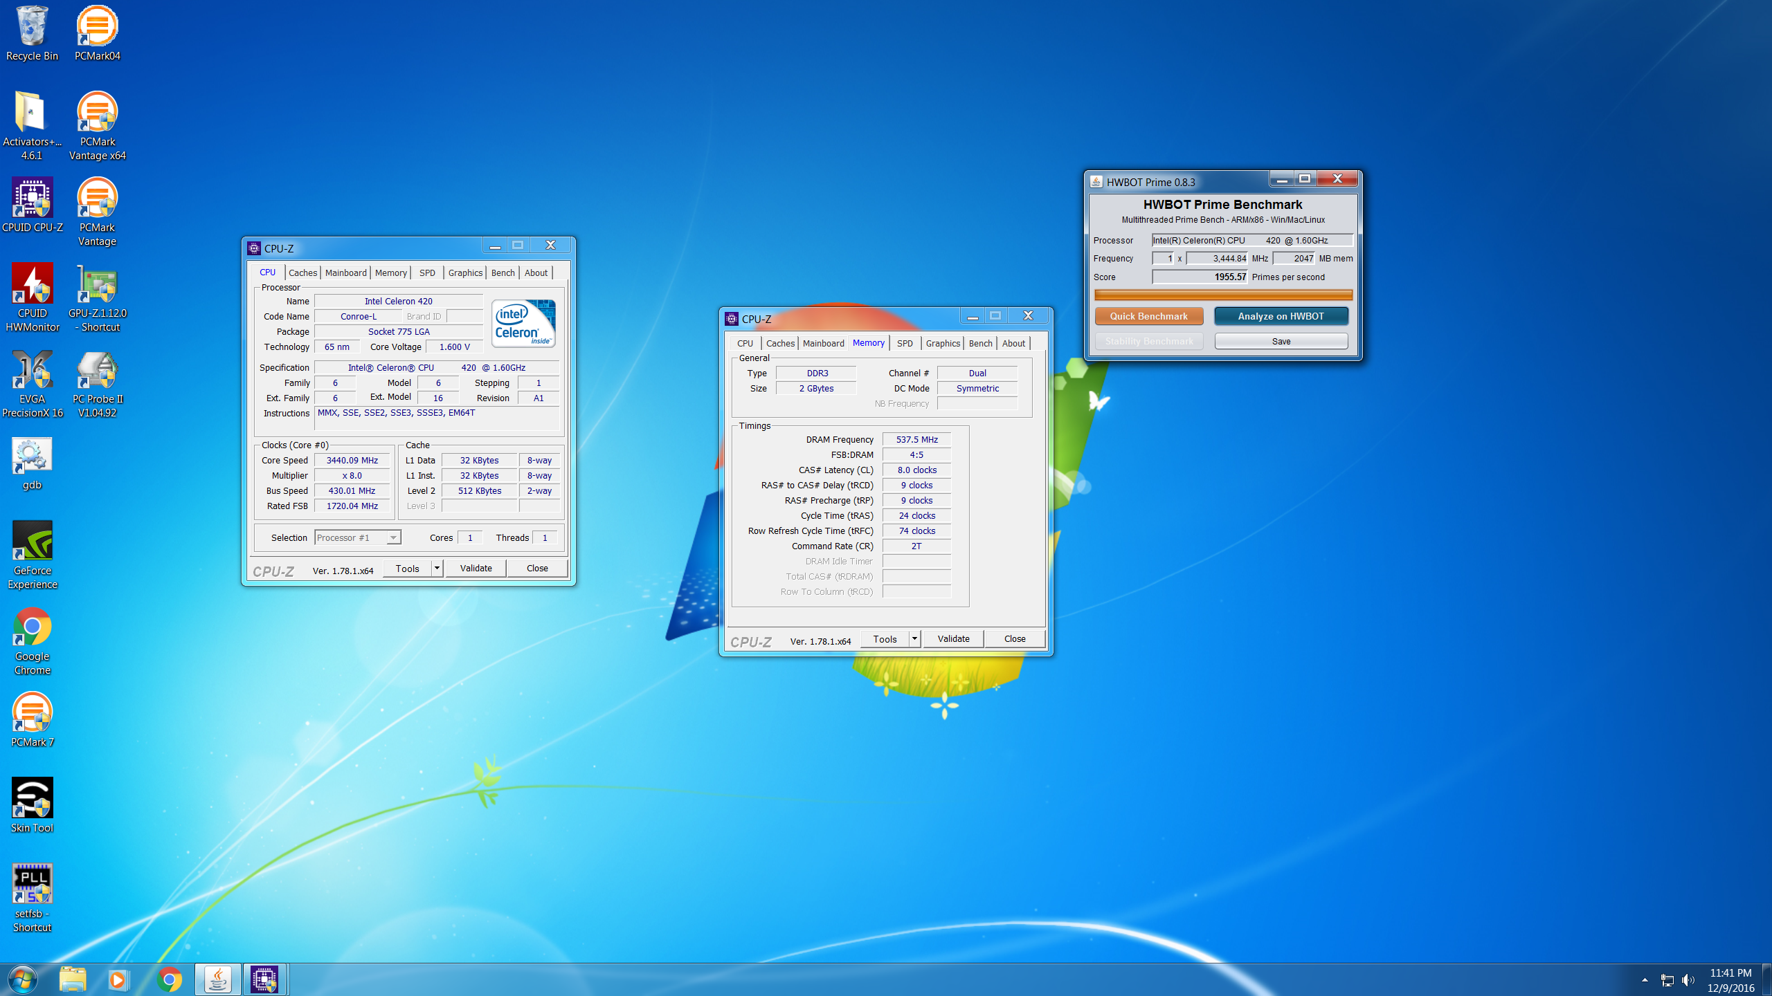Select the PC Probe II V1.04.92 icon
This screenshot has width=1772, height=996.
click(x=97, y=383)
